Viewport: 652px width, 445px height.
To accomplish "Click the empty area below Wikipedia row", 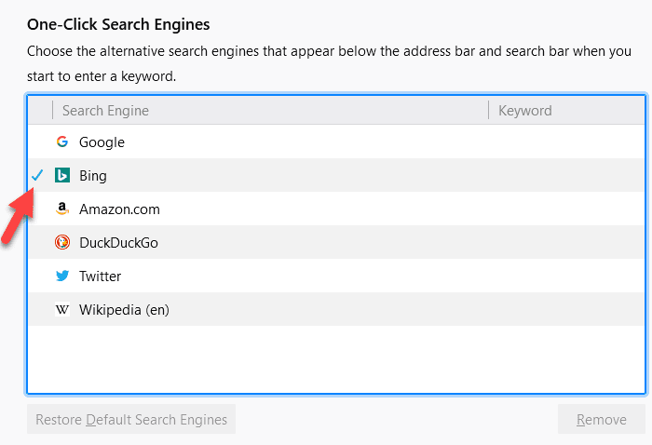I will click(x=335, y=358).
